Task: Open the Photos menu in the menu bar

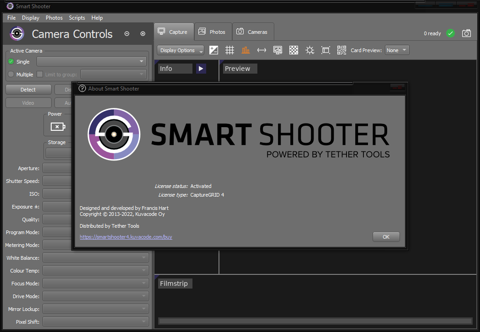Action: point(54,18)
